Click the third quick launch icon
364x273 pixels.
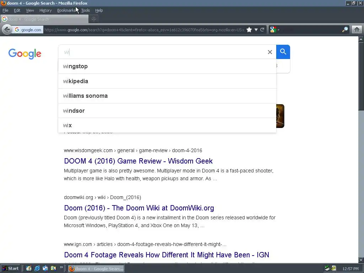(x=45, y=269)
